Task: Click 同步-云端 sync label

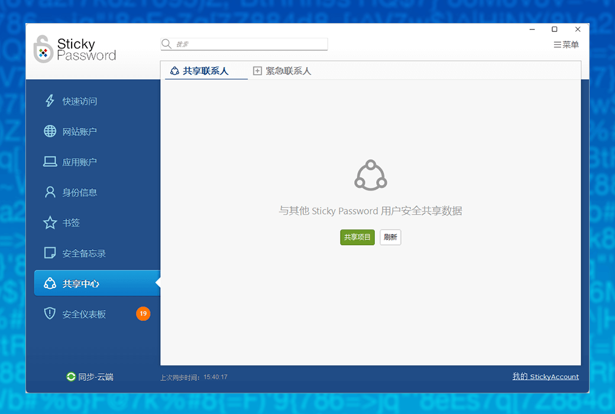Action: tap(96, 377)
